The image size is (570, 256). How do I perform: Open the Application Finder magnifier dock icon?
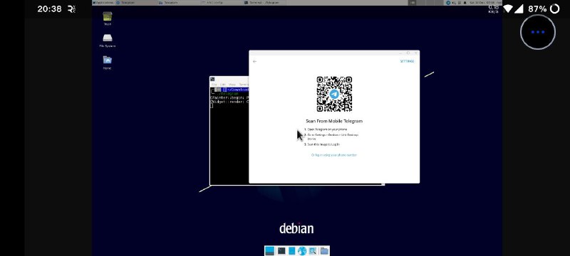coord(313,250)
